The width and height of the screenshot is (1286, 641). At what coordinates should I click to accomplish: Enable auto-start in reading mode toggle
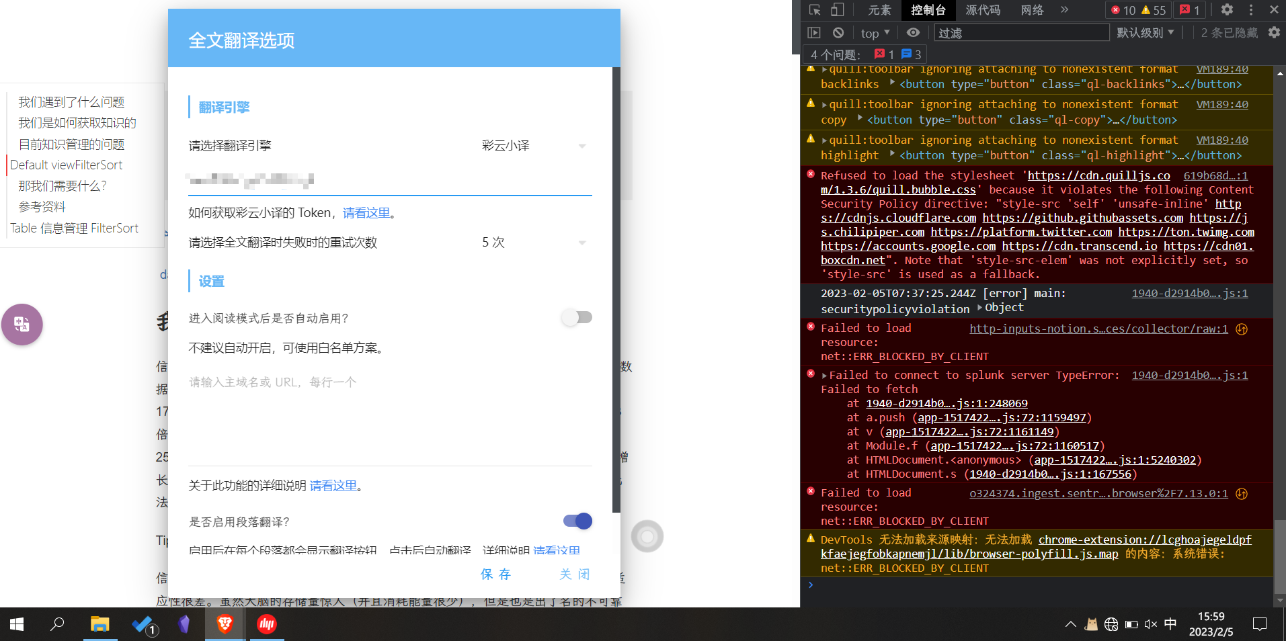tap(576, 317)
